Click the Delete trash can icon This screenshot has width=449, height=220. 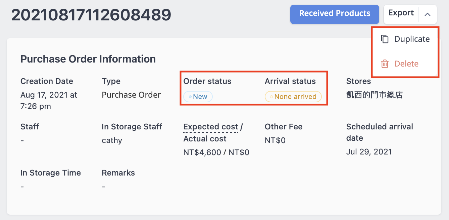point(385,64)
